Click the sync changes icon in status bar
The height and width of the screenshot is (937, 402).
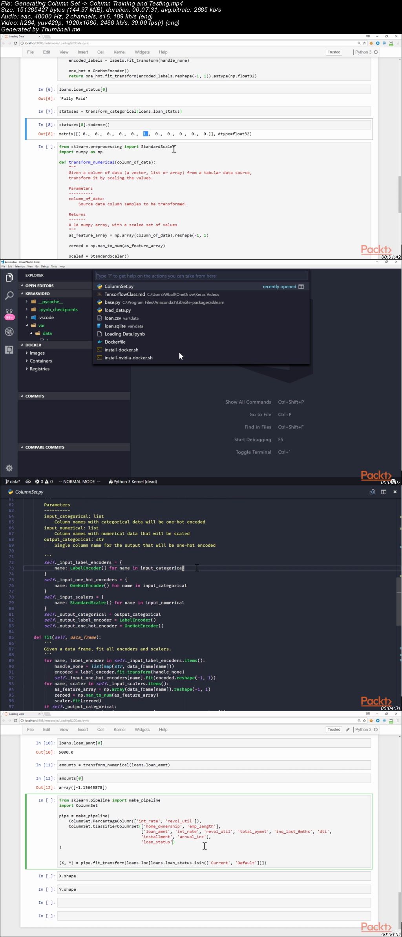[x=28, y=481]
